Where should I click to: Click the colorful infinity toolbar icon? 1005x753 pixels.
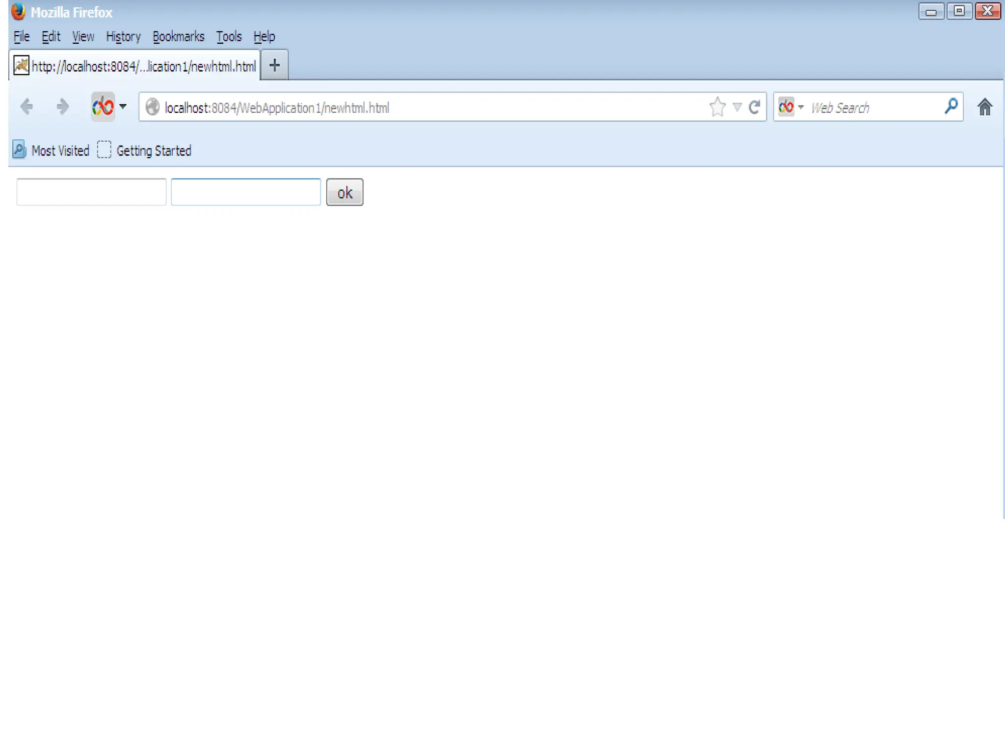tap(103, 106)
